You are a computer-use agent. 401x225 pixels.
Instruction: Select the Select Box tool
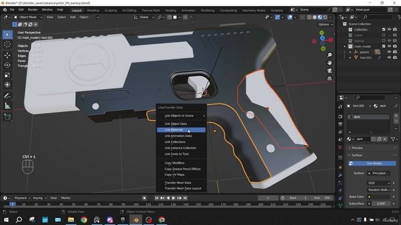point(8,34)
